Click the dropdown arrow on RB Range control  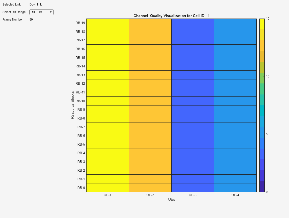[50, 12]
